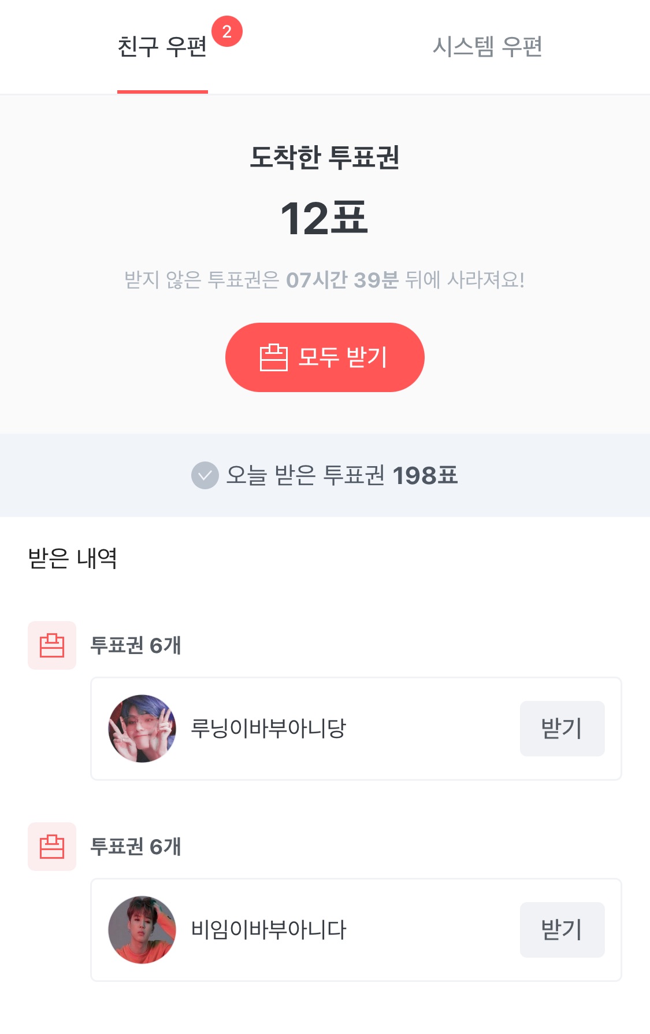Click the ballot icon above 루닝이바부아니당's card
Screen dimensions: 650x1034
click(x=52, y=645)
